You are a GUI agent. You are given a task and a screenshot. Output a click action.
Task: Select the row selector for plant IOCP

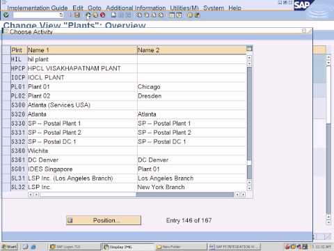[x=6, y=77]
